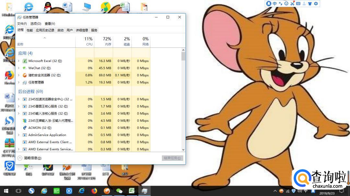The width and height of the screenshot is (350, 196).
Task: Switch to the 启动 tab
Action: click(61, 30)
